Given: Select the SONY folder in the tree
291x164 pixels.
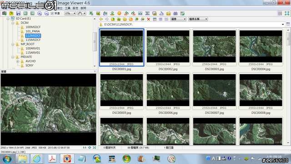Looking at the screenshot, I should click(29, 66).
